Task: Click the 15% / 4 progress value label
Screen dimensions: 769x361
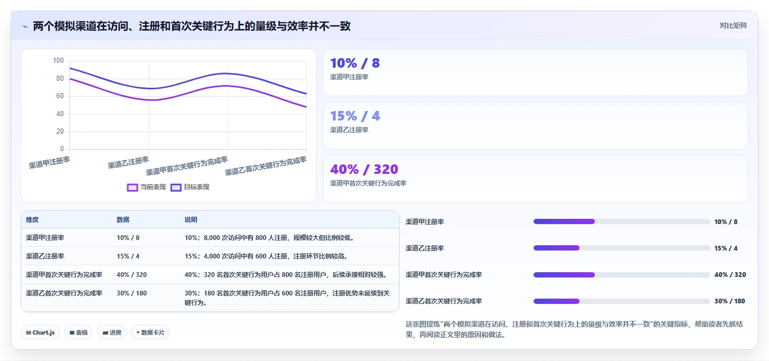Action: click(726, 248)
